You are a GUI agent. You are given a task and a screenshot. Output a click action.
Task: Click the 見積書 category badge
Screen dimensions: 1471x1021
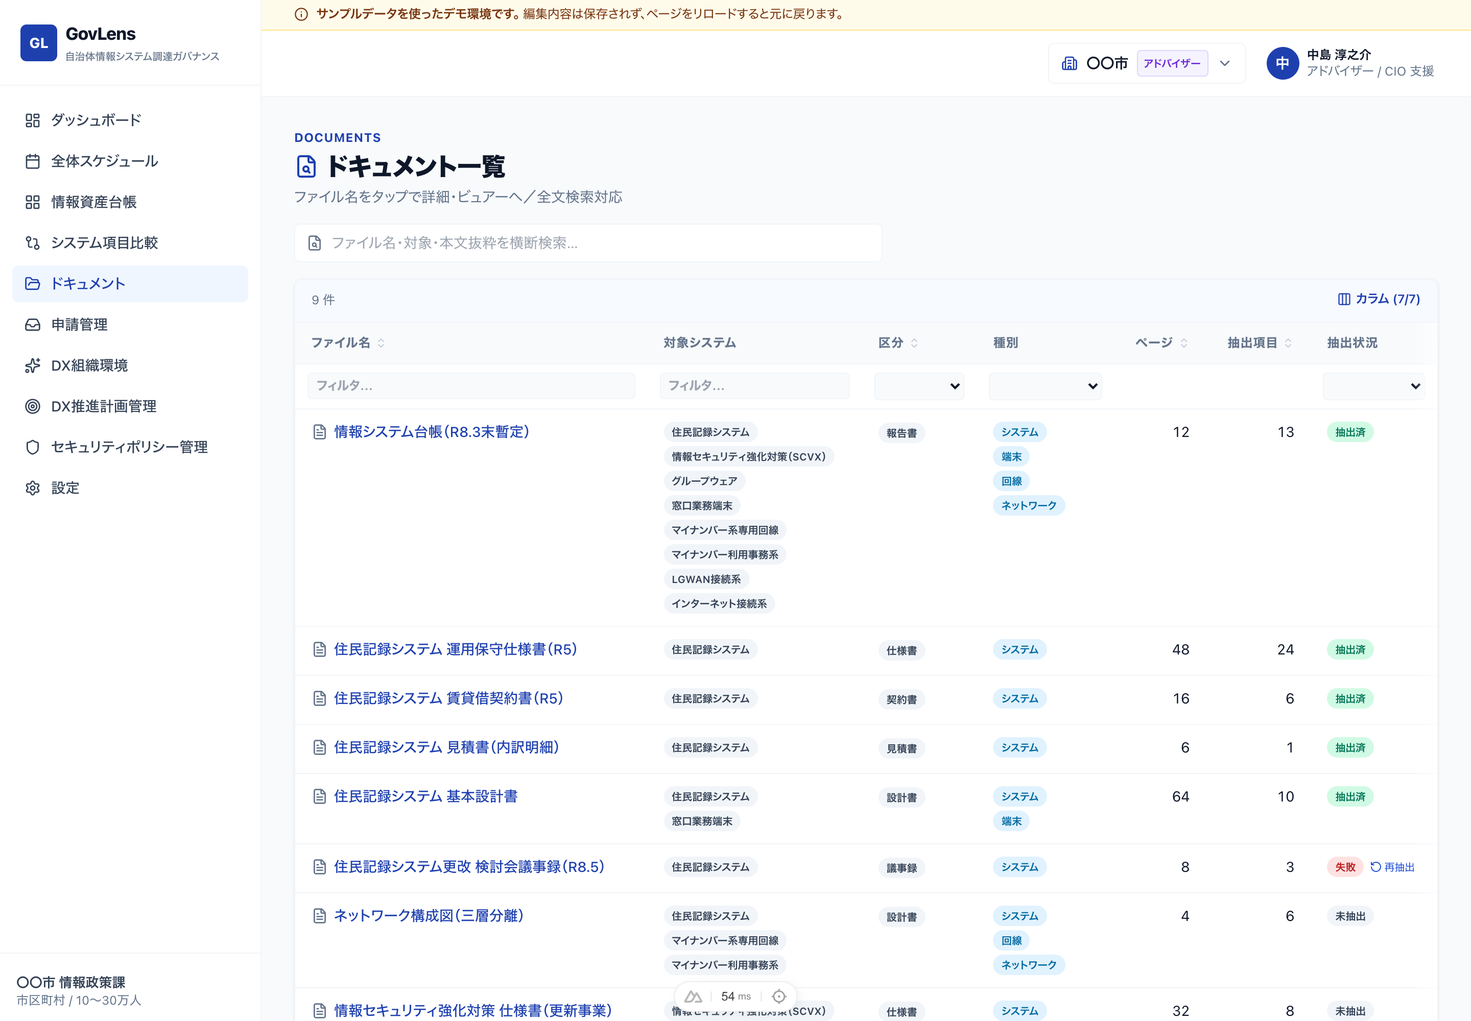point(901,748)
